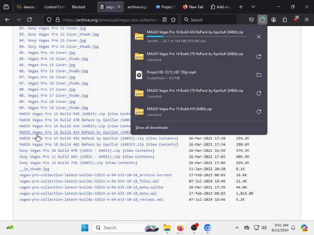
Task: Switch to archive.org tab
Action: [137, 7]
